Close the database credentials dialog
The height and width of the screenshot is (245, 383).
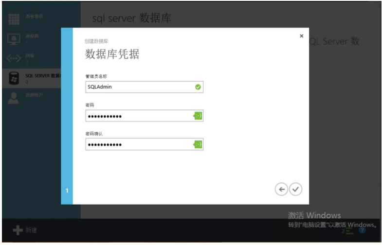pos(301,36)
